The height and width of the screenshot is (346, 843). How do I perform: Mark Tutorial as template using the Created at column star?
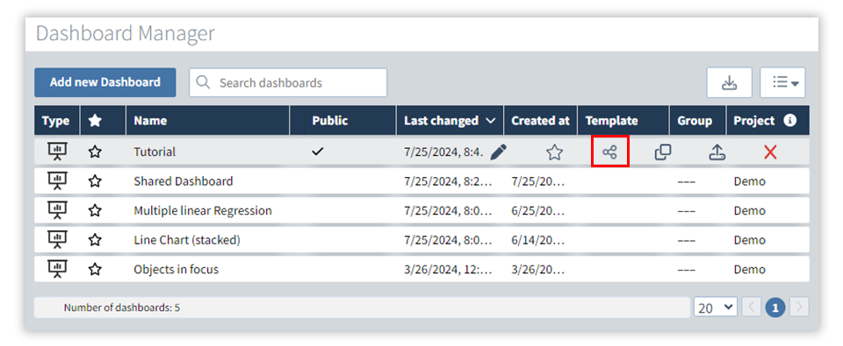point(554,152)
